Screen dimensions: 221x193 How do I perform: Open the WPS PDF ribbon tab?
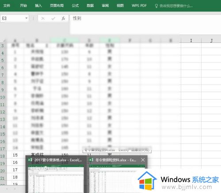pos(139,6)
